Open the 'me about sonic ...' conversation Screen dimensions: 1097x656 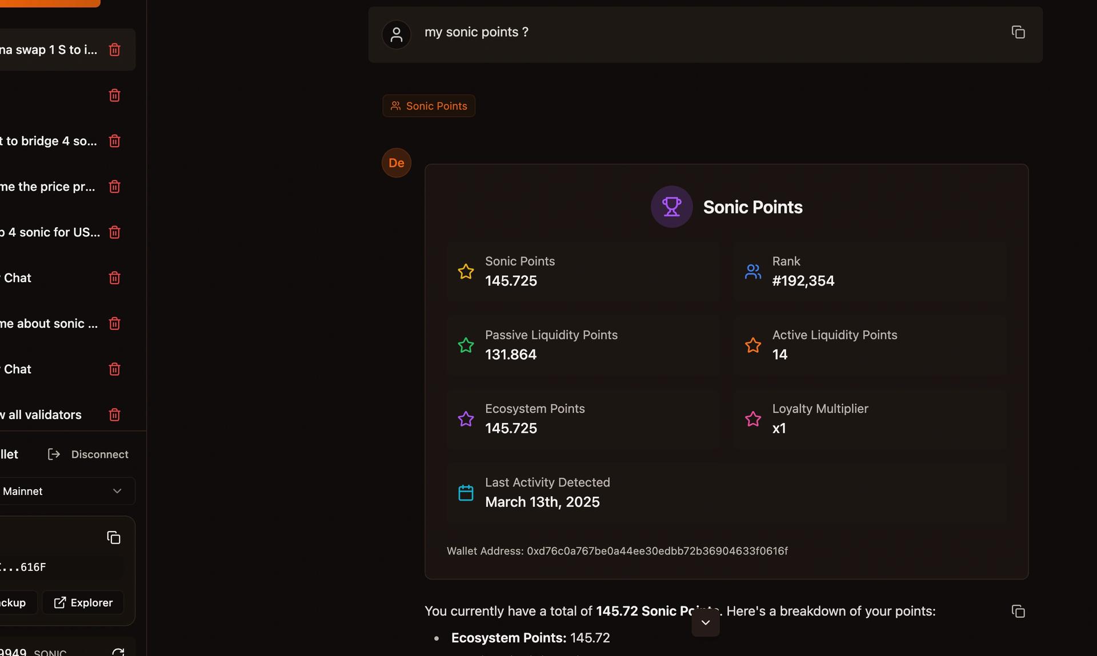pos(49,324)
